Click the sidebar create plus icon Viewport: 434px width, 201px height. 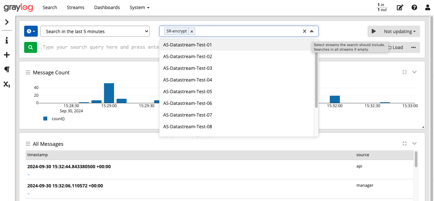[7, 55]
